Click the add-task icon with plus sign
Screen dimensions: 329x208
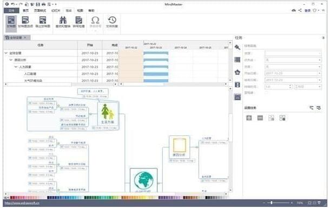coord(249,118)
